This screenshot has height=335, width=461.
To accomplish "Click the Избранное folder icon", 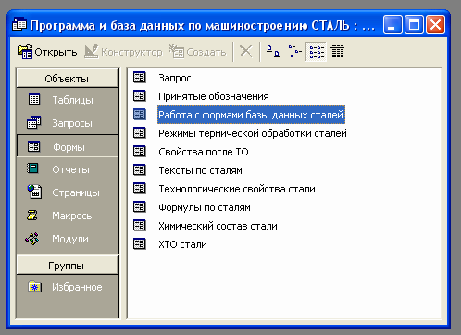I will 34,287.
